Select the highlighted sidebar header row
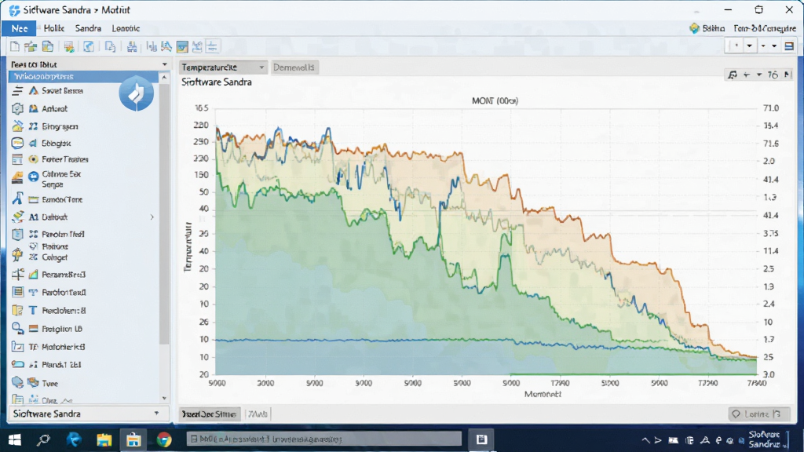The image size is (804, 452). click(83, 76)
